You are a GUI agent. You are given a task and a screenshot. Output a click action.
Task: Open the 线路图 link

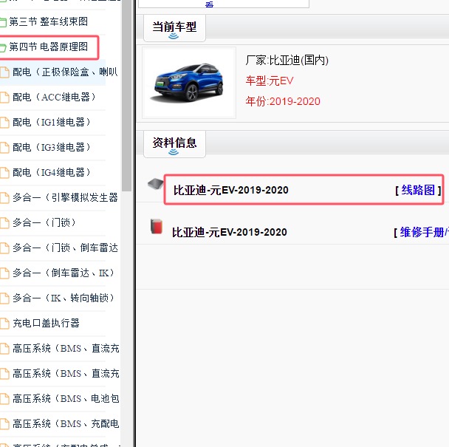point(418,190)
